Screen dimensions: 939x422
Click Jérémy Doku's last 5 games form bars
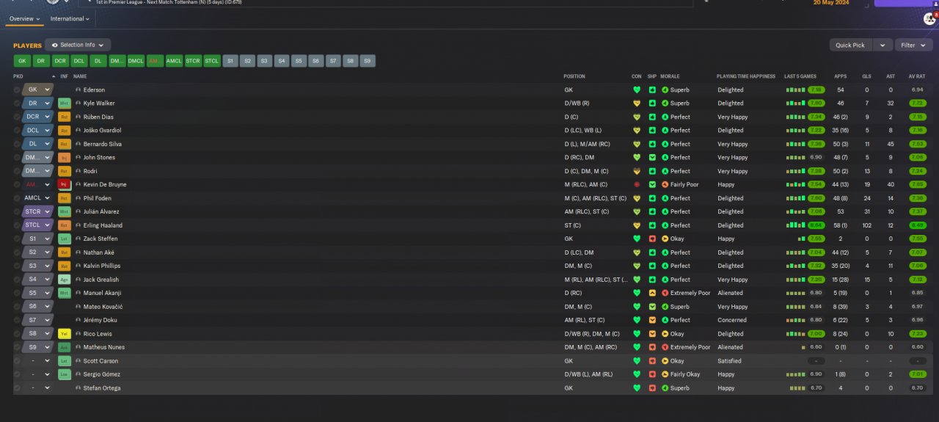(795, 320)
